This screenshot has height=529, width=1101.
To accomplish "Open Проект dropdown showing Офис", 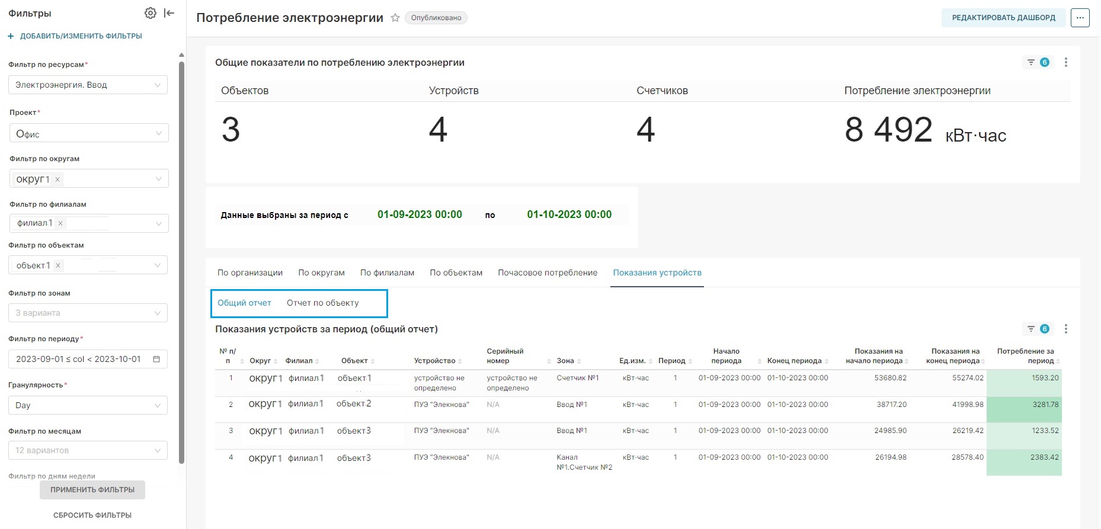I will 89,133.
